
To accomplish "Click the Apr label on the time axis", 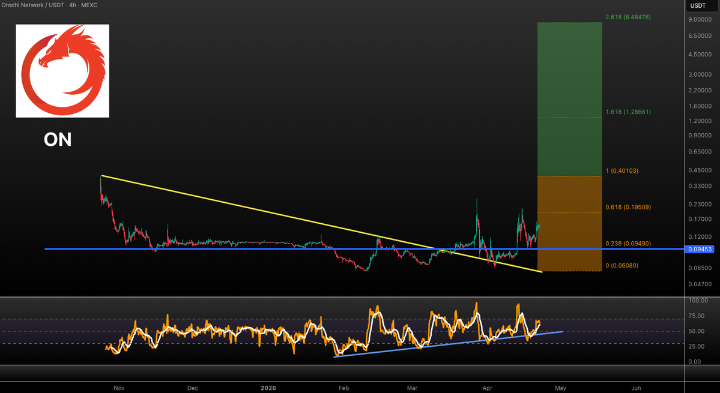I will click(486, 388).
